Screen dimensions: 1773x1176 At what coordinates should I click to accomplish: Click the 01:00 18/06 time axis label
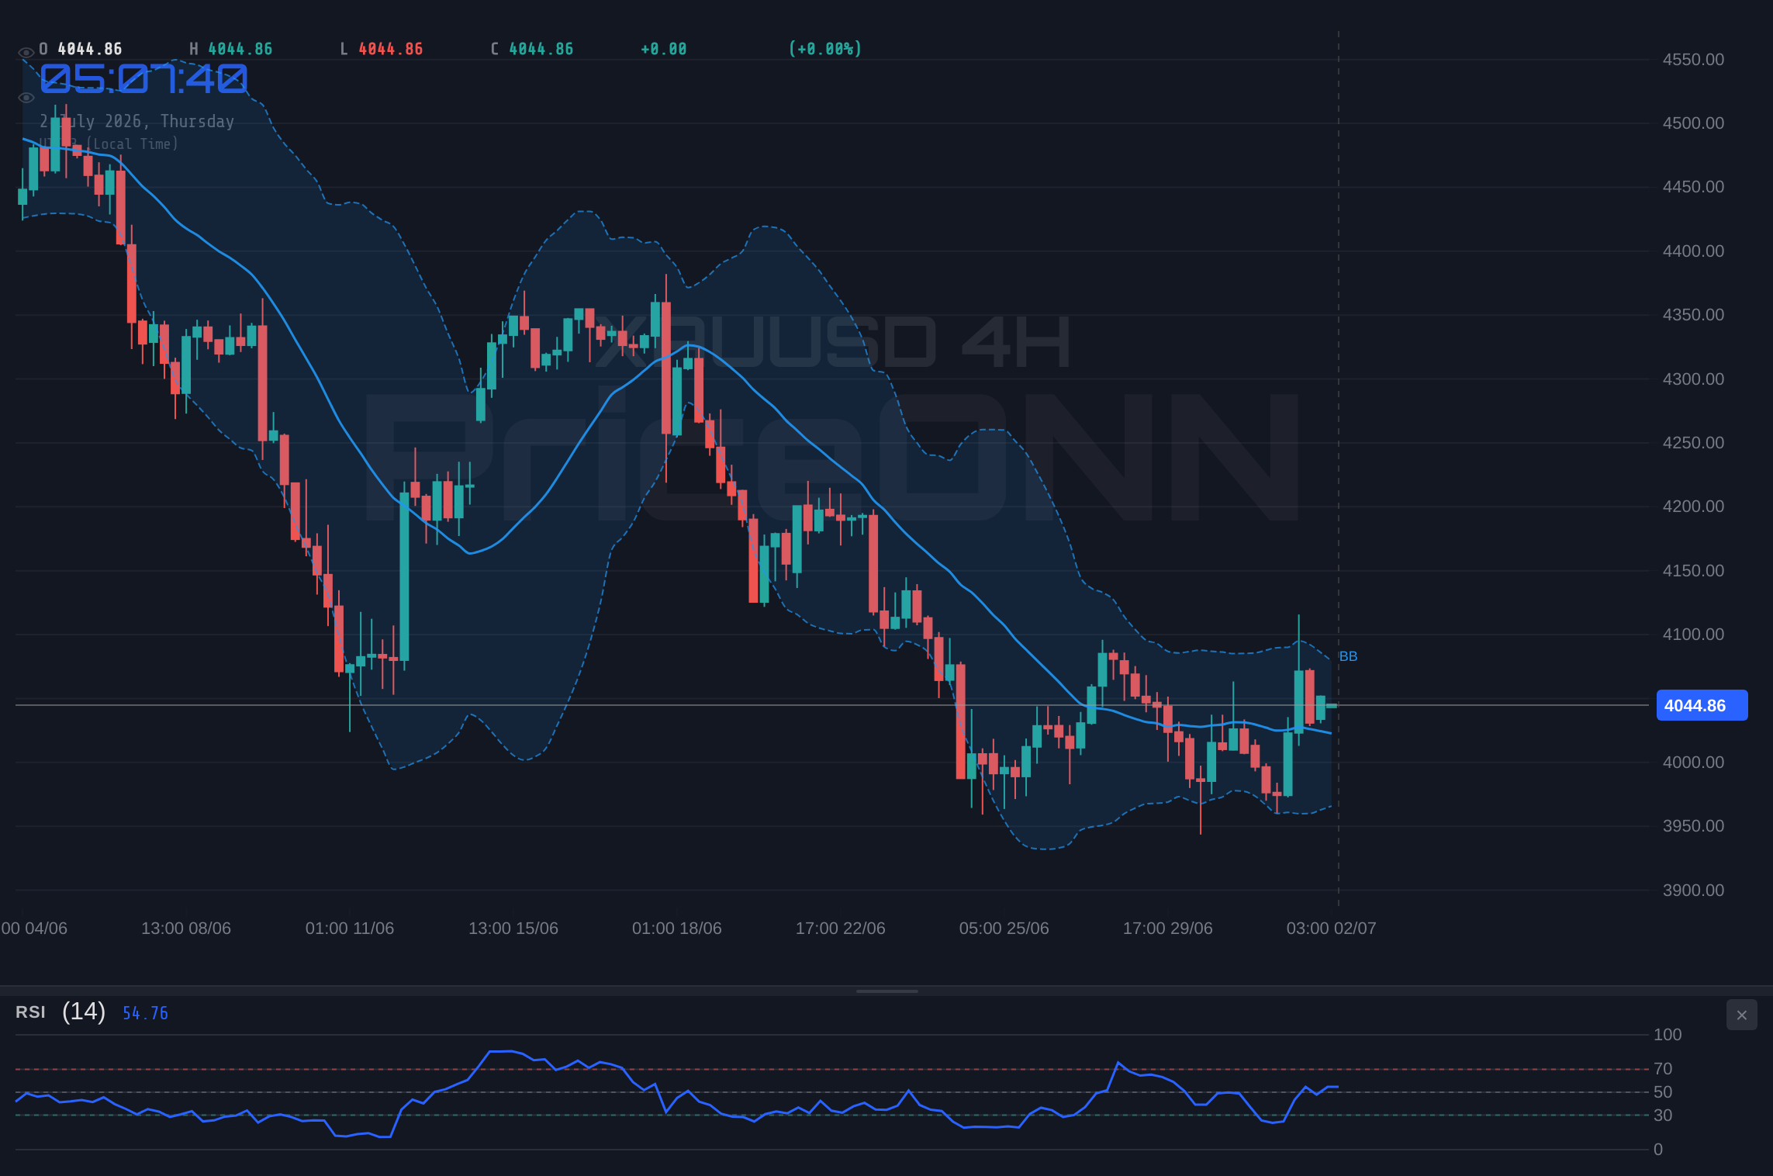[x=677, y=928]
